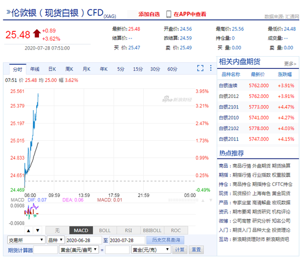Click the CFTC持仓 link
Screen dimensions: 302x257
click(x=282, y=184)
